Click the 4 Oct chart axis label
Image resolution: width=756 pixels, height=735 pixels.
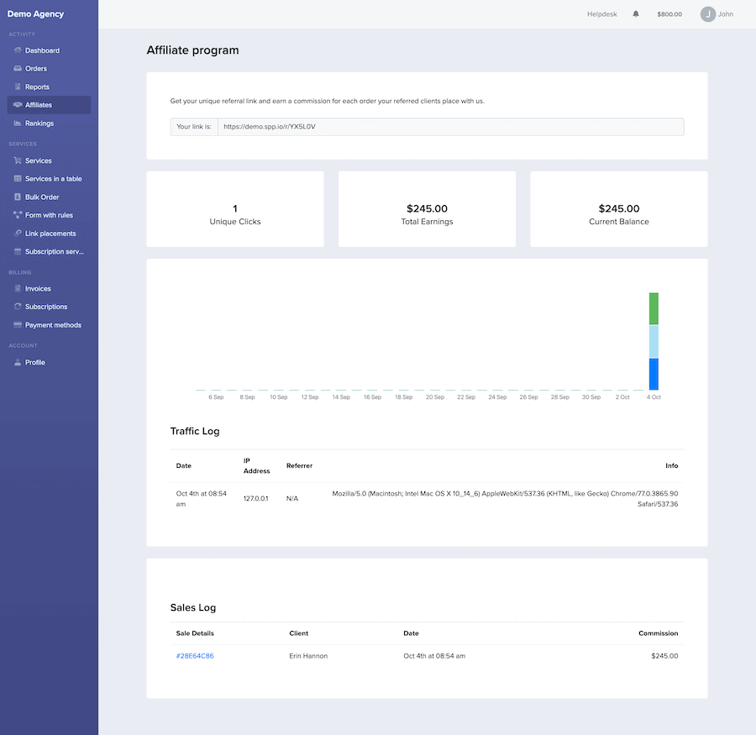click(x=654, y=397)
